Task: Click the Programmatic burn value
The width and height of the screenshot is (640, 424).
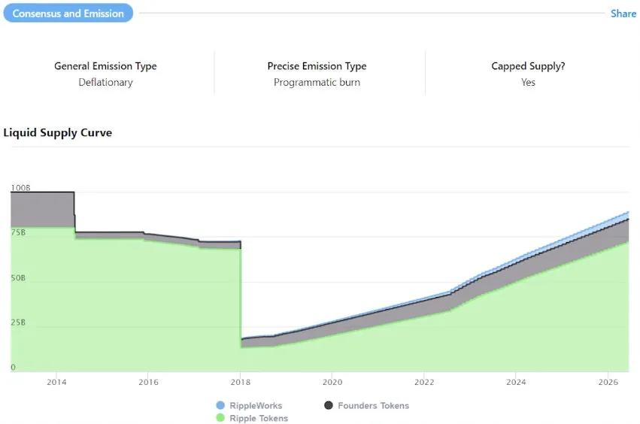Action: [317, 83]
